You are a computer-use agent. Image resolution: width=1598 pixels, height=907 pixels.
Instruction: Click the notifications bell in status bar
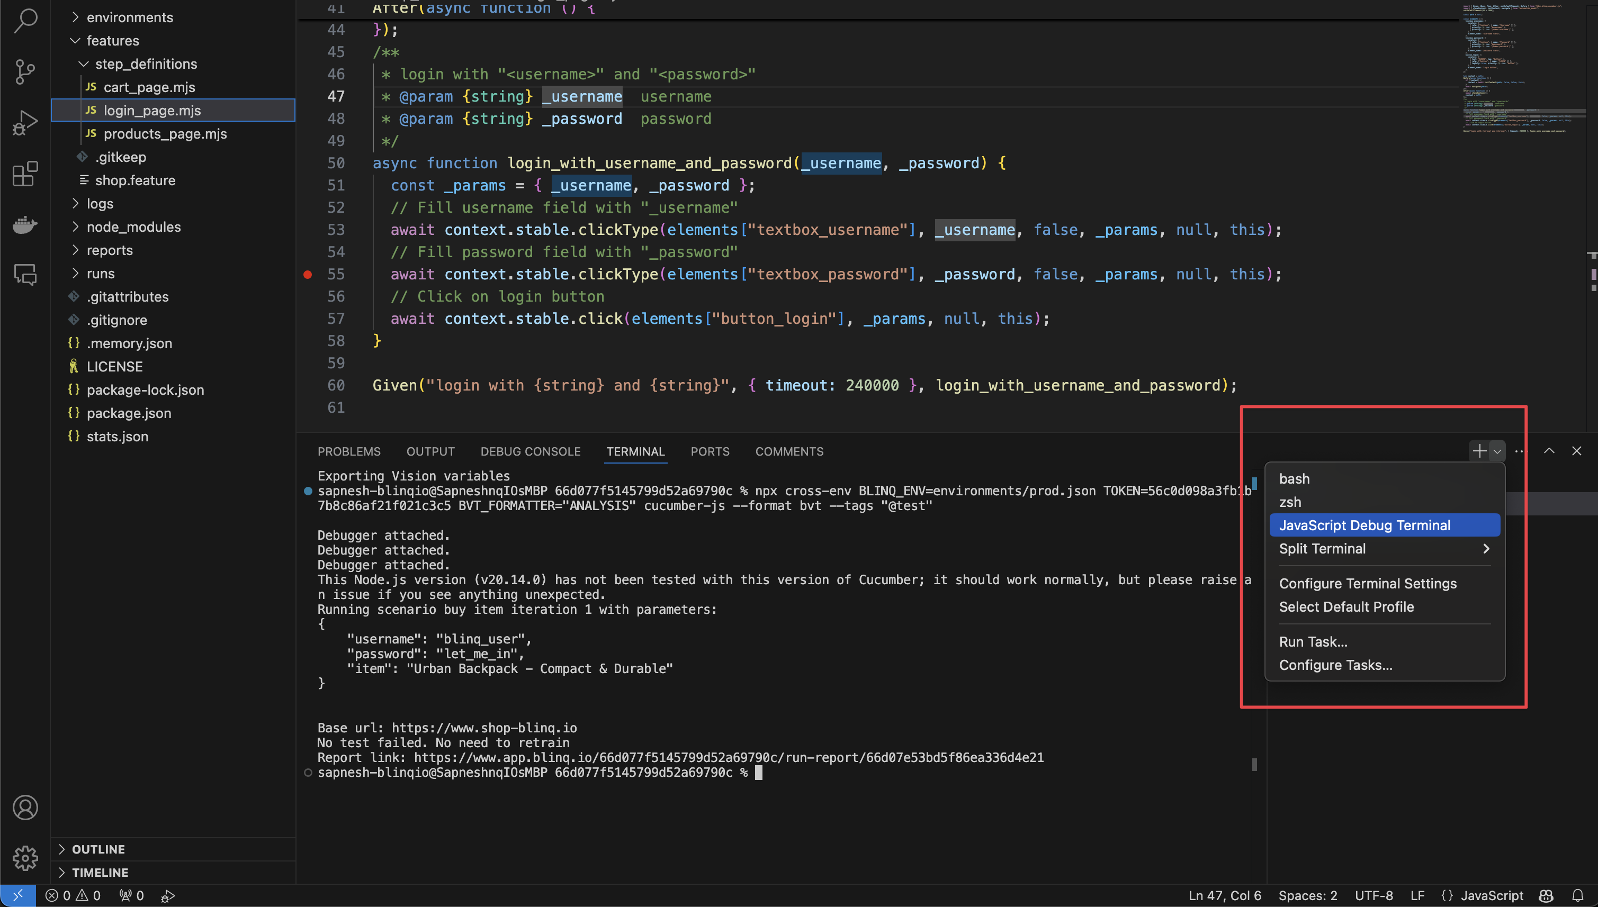tap(1577, 896)
